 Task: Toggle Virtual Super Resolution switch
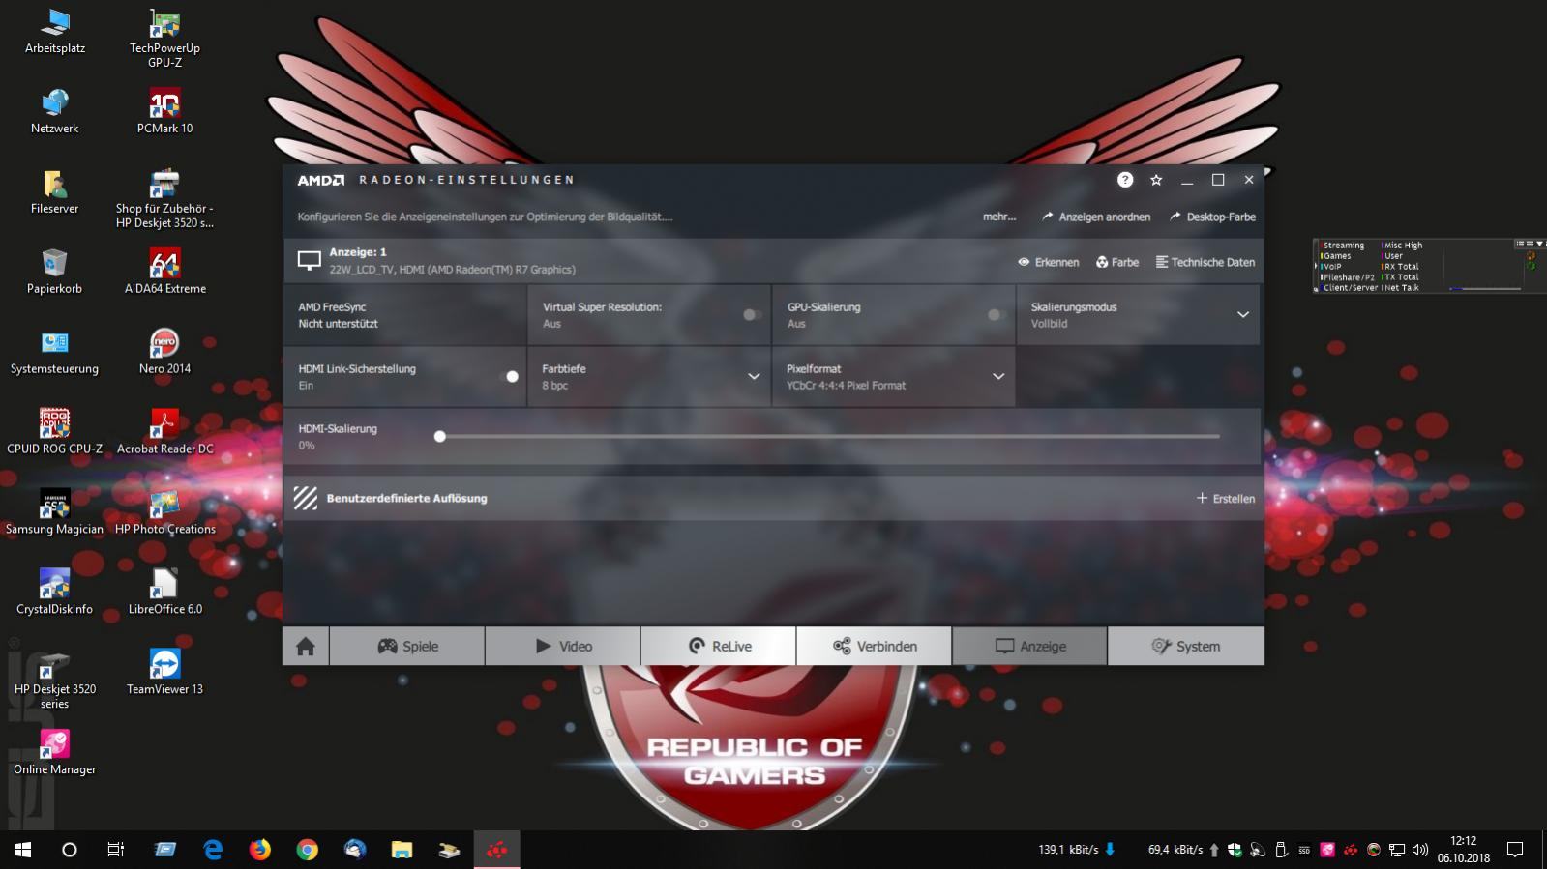tap(752, 314)
